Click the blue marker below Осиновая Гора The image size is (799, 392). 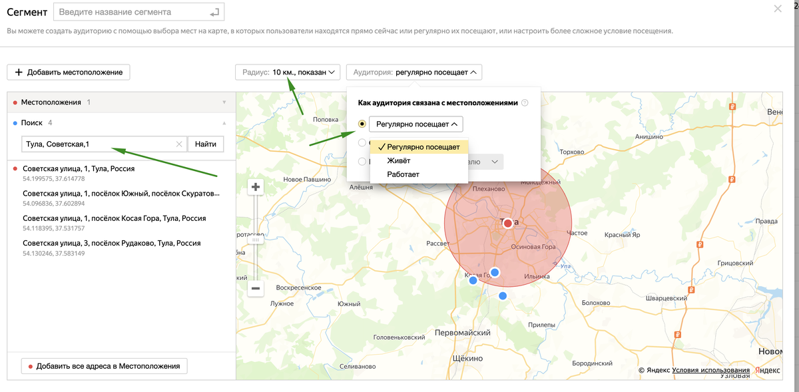(x=495, y=272)
